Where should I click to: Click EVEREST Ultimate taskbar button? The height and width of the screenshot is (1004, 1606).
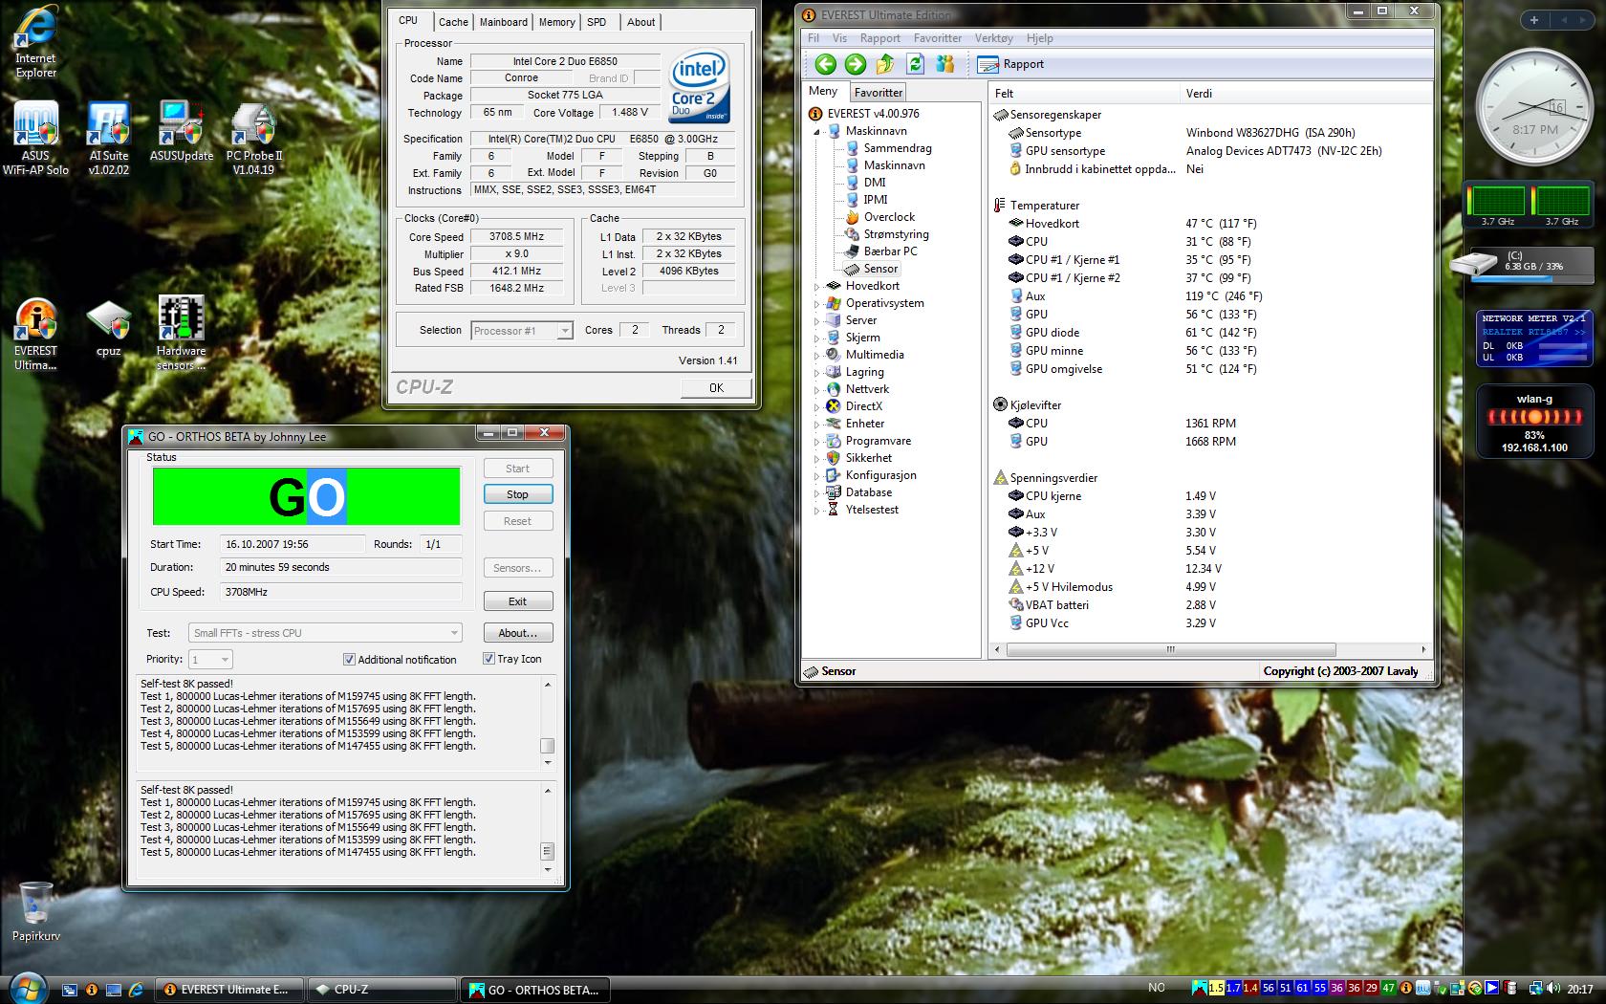[x=229, y=990]
